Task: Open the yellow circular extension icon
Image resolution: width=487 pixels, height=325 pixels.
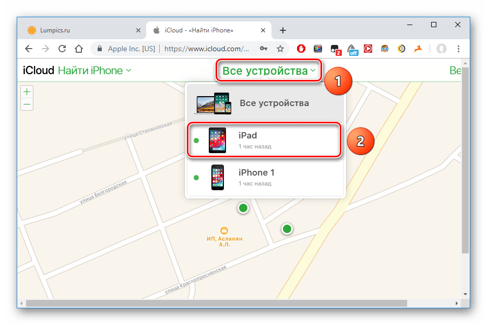Action: 401,49
